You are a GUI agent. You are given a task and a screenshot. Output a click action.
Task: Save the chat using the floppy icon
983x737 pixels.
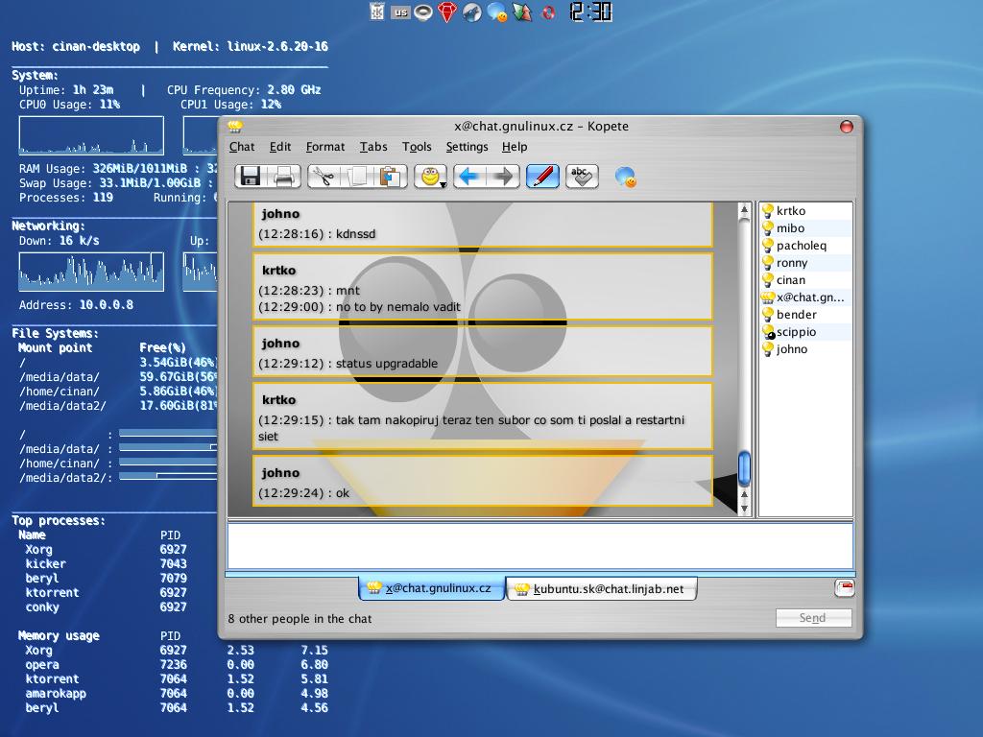[x=251, y=177]
